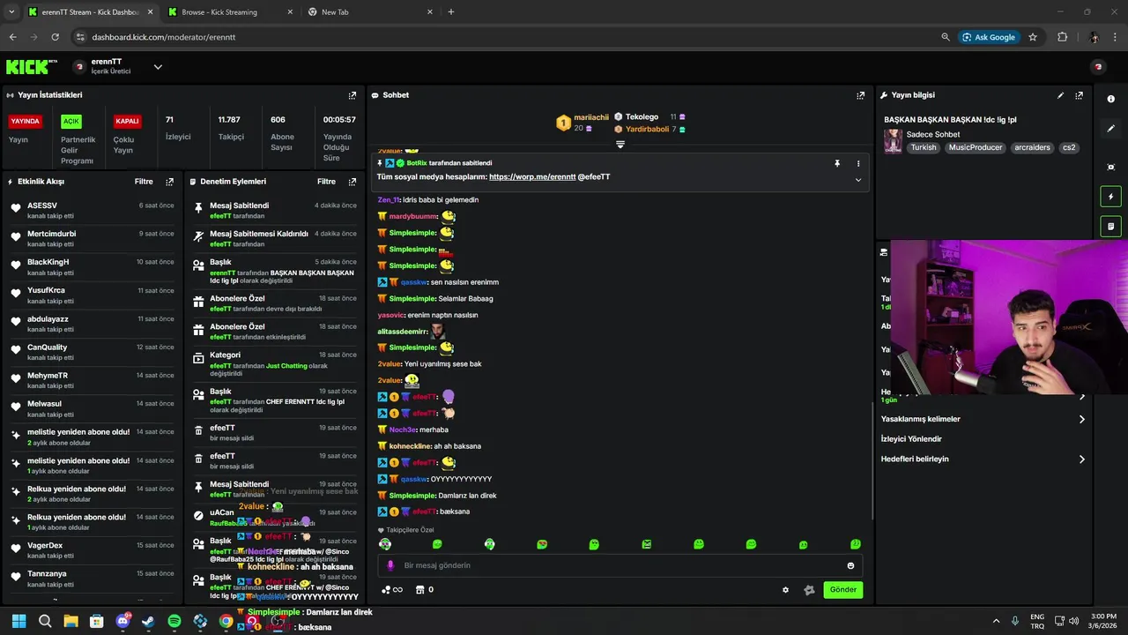Open a new browser tab

pos(451,12)
